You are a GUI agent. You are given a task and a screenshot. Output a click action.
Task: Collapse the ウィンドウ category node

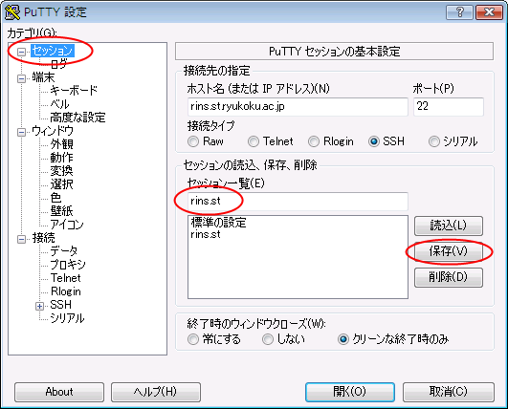point(21,132)
